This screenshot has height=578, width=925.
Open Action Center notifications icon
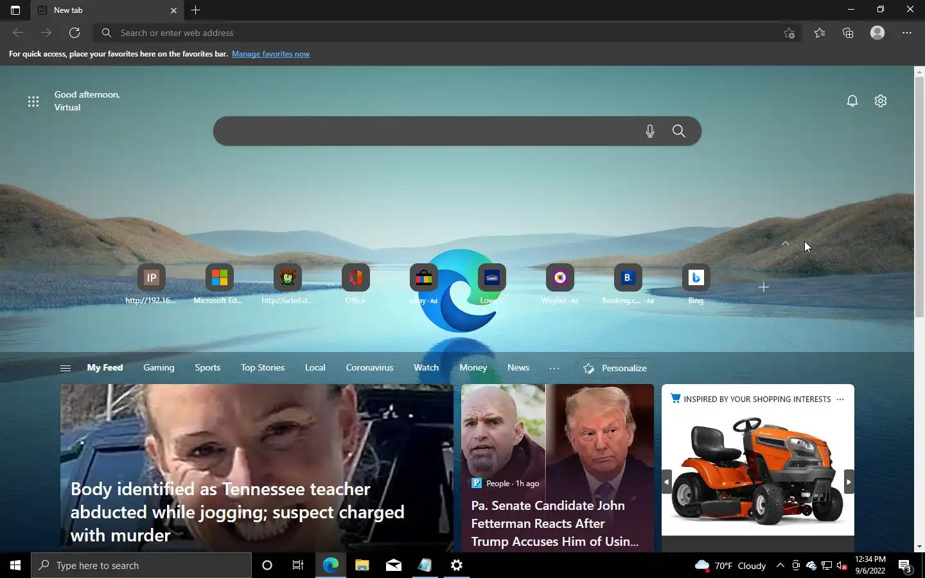tap(905, 566)
